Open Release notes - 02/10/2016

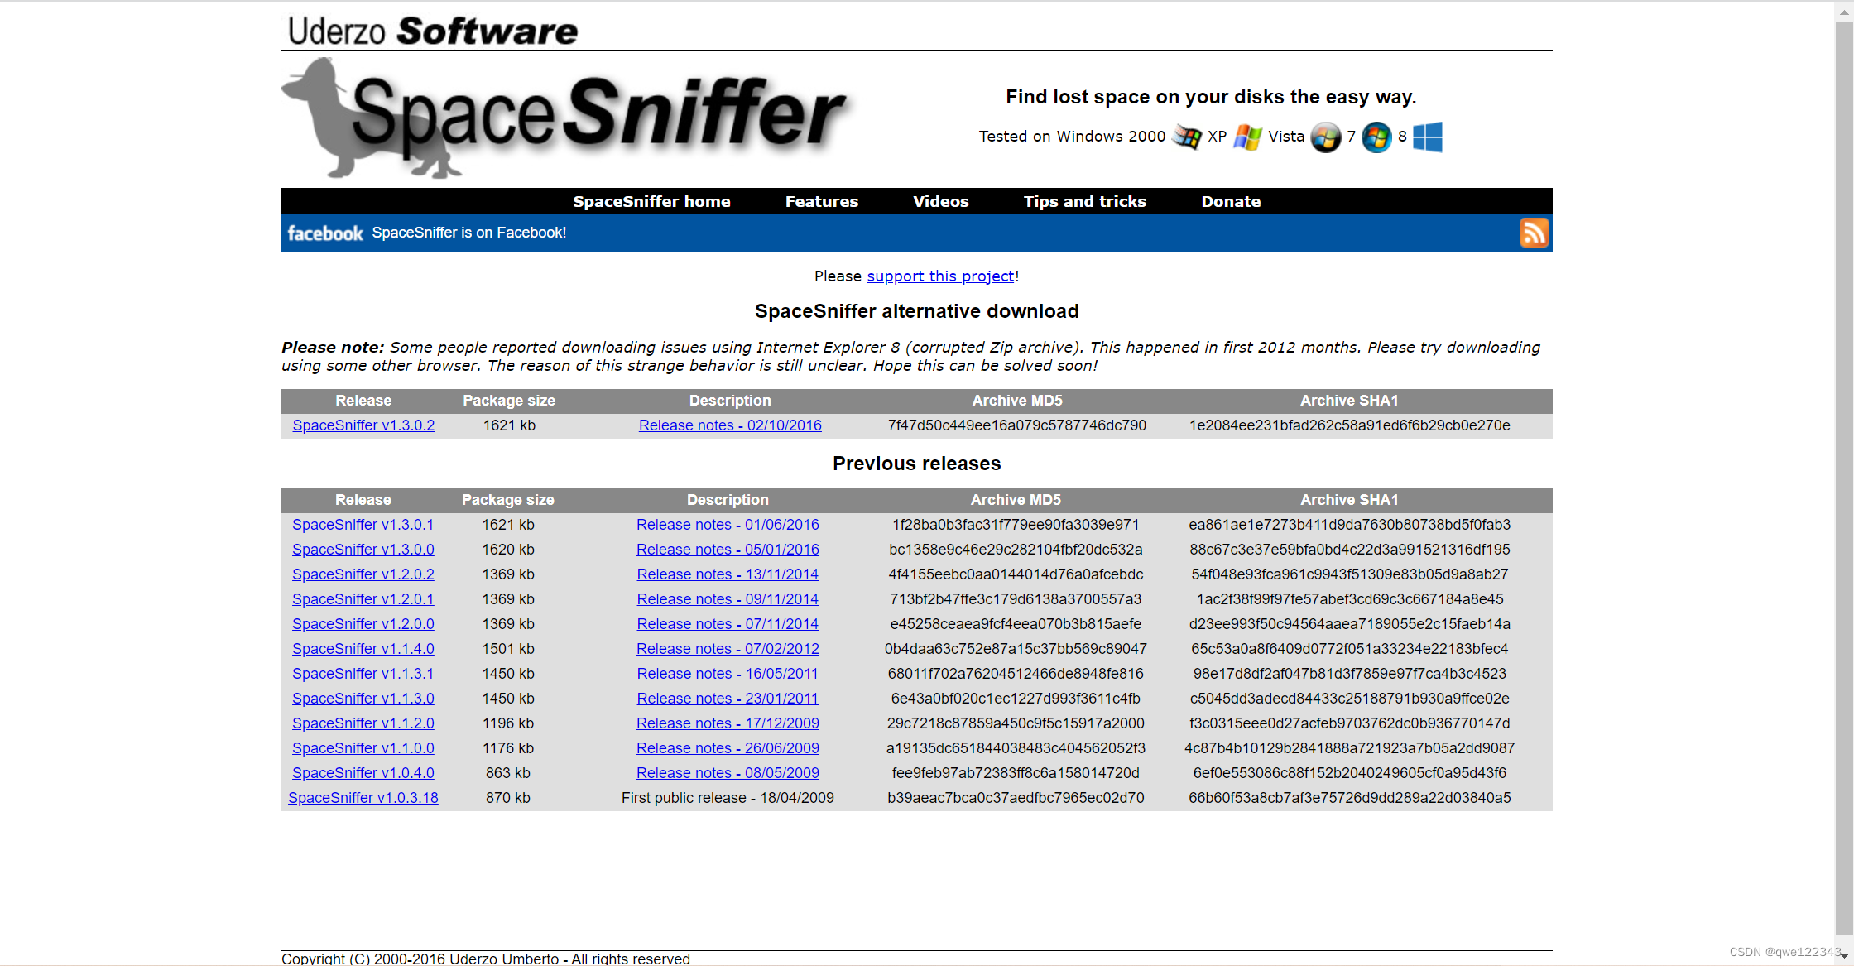click(x=729, y=425)
